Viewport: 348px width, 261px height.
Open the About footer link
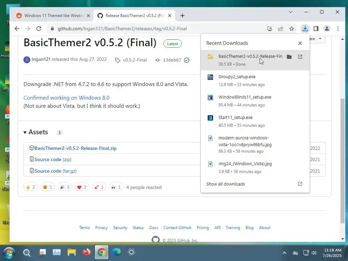(264, 228)
